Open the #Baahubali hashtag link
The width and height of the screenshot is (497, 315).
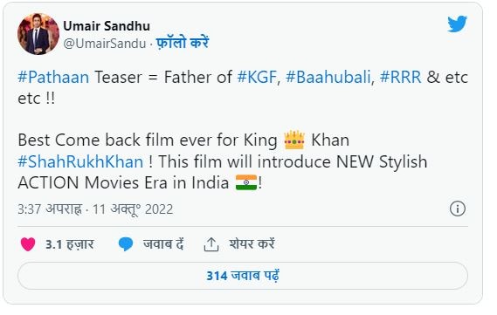click(x=328, y=78)
